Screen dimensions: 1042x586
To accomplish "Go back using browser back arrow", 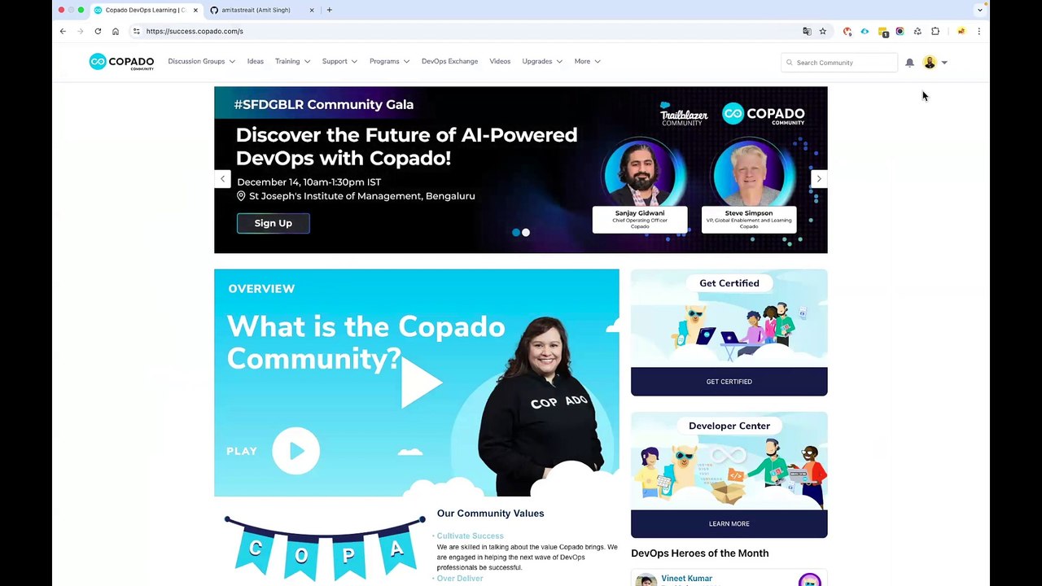I will (x=63, y=31).
